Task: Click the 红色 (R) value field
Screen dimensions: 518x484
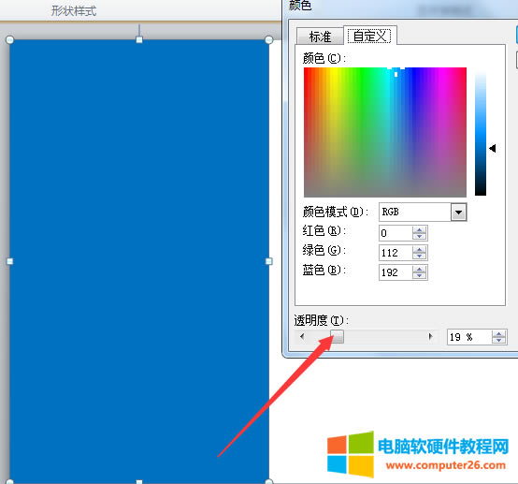Action: [x=396, y=233]
